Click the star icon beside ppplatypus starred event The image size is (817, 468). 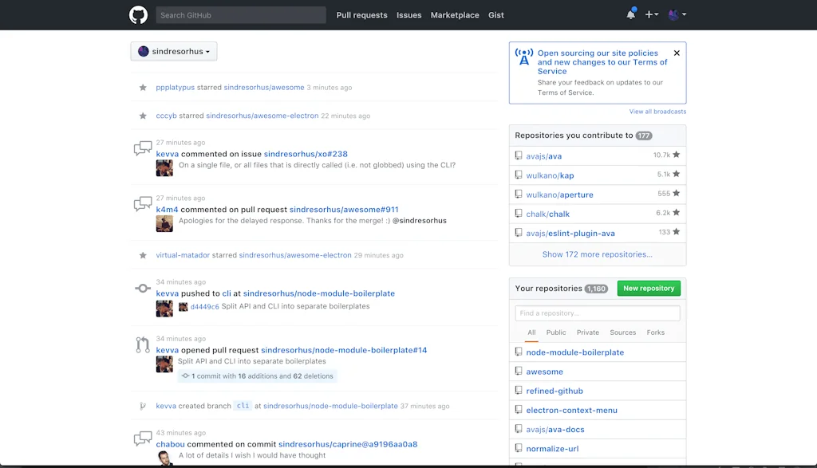coord(142,87)
